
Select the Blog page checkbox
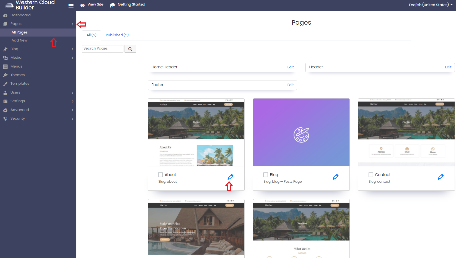[x=266, y=175]
